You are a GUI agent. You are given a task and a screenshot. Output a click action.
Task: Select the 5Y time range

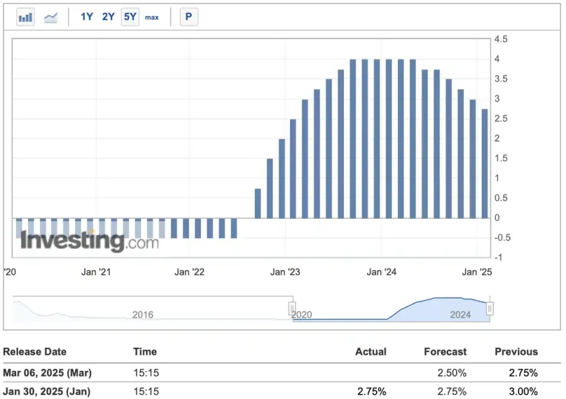point(130,17)
